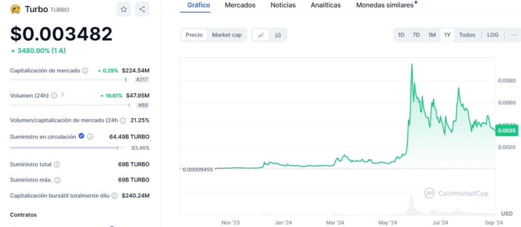The height and width of the screenshot is (227, 521).
Task: Click the volume rank progress bar
Action: (x=70, y=105)
